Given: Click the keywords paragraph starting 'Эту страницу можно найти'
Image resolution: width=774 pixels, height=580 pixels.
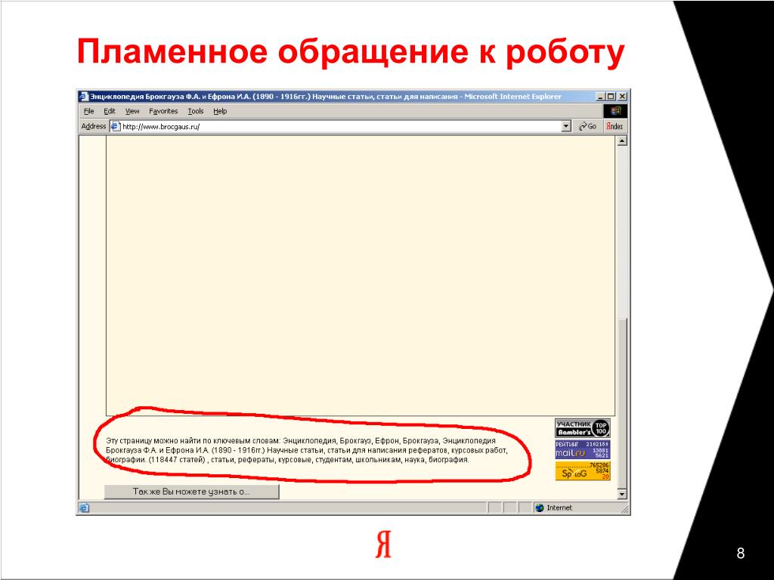Looking at the screenshot, I should [306, 450].
